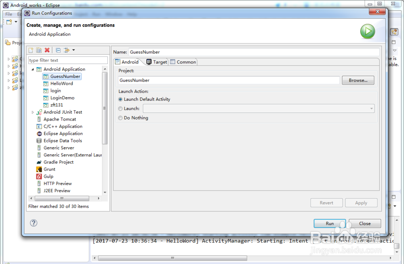This screenshot has height=264, width=404.
Task: Select Generic Server type
Action: [x=55, y=148]
